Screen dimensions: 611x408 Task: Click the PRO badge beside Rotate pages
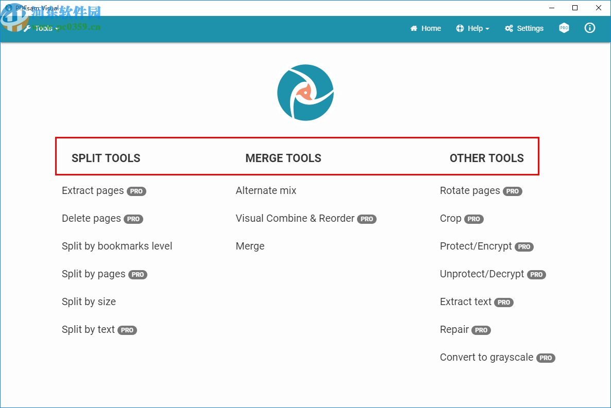click(513, 191)
